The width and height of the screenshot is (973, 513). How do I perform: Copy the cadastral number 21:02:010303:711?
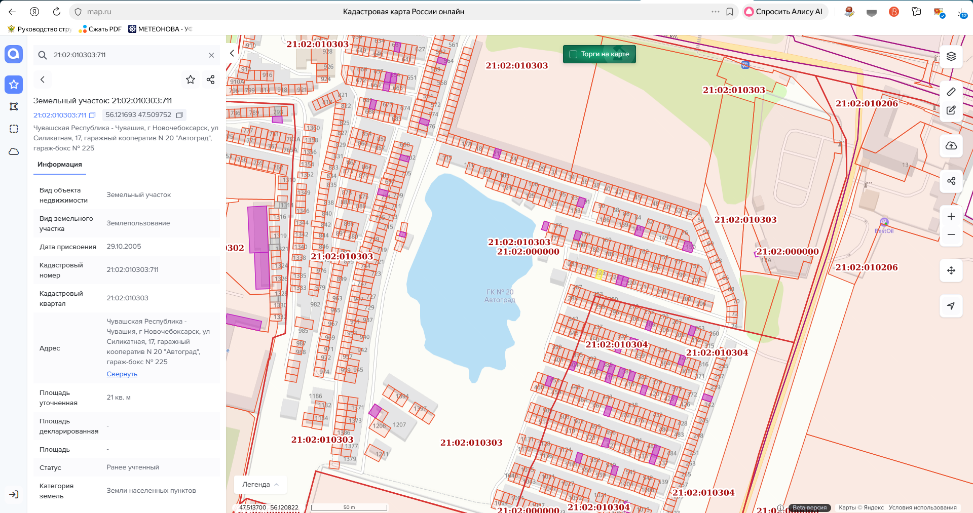click(92, 115)
